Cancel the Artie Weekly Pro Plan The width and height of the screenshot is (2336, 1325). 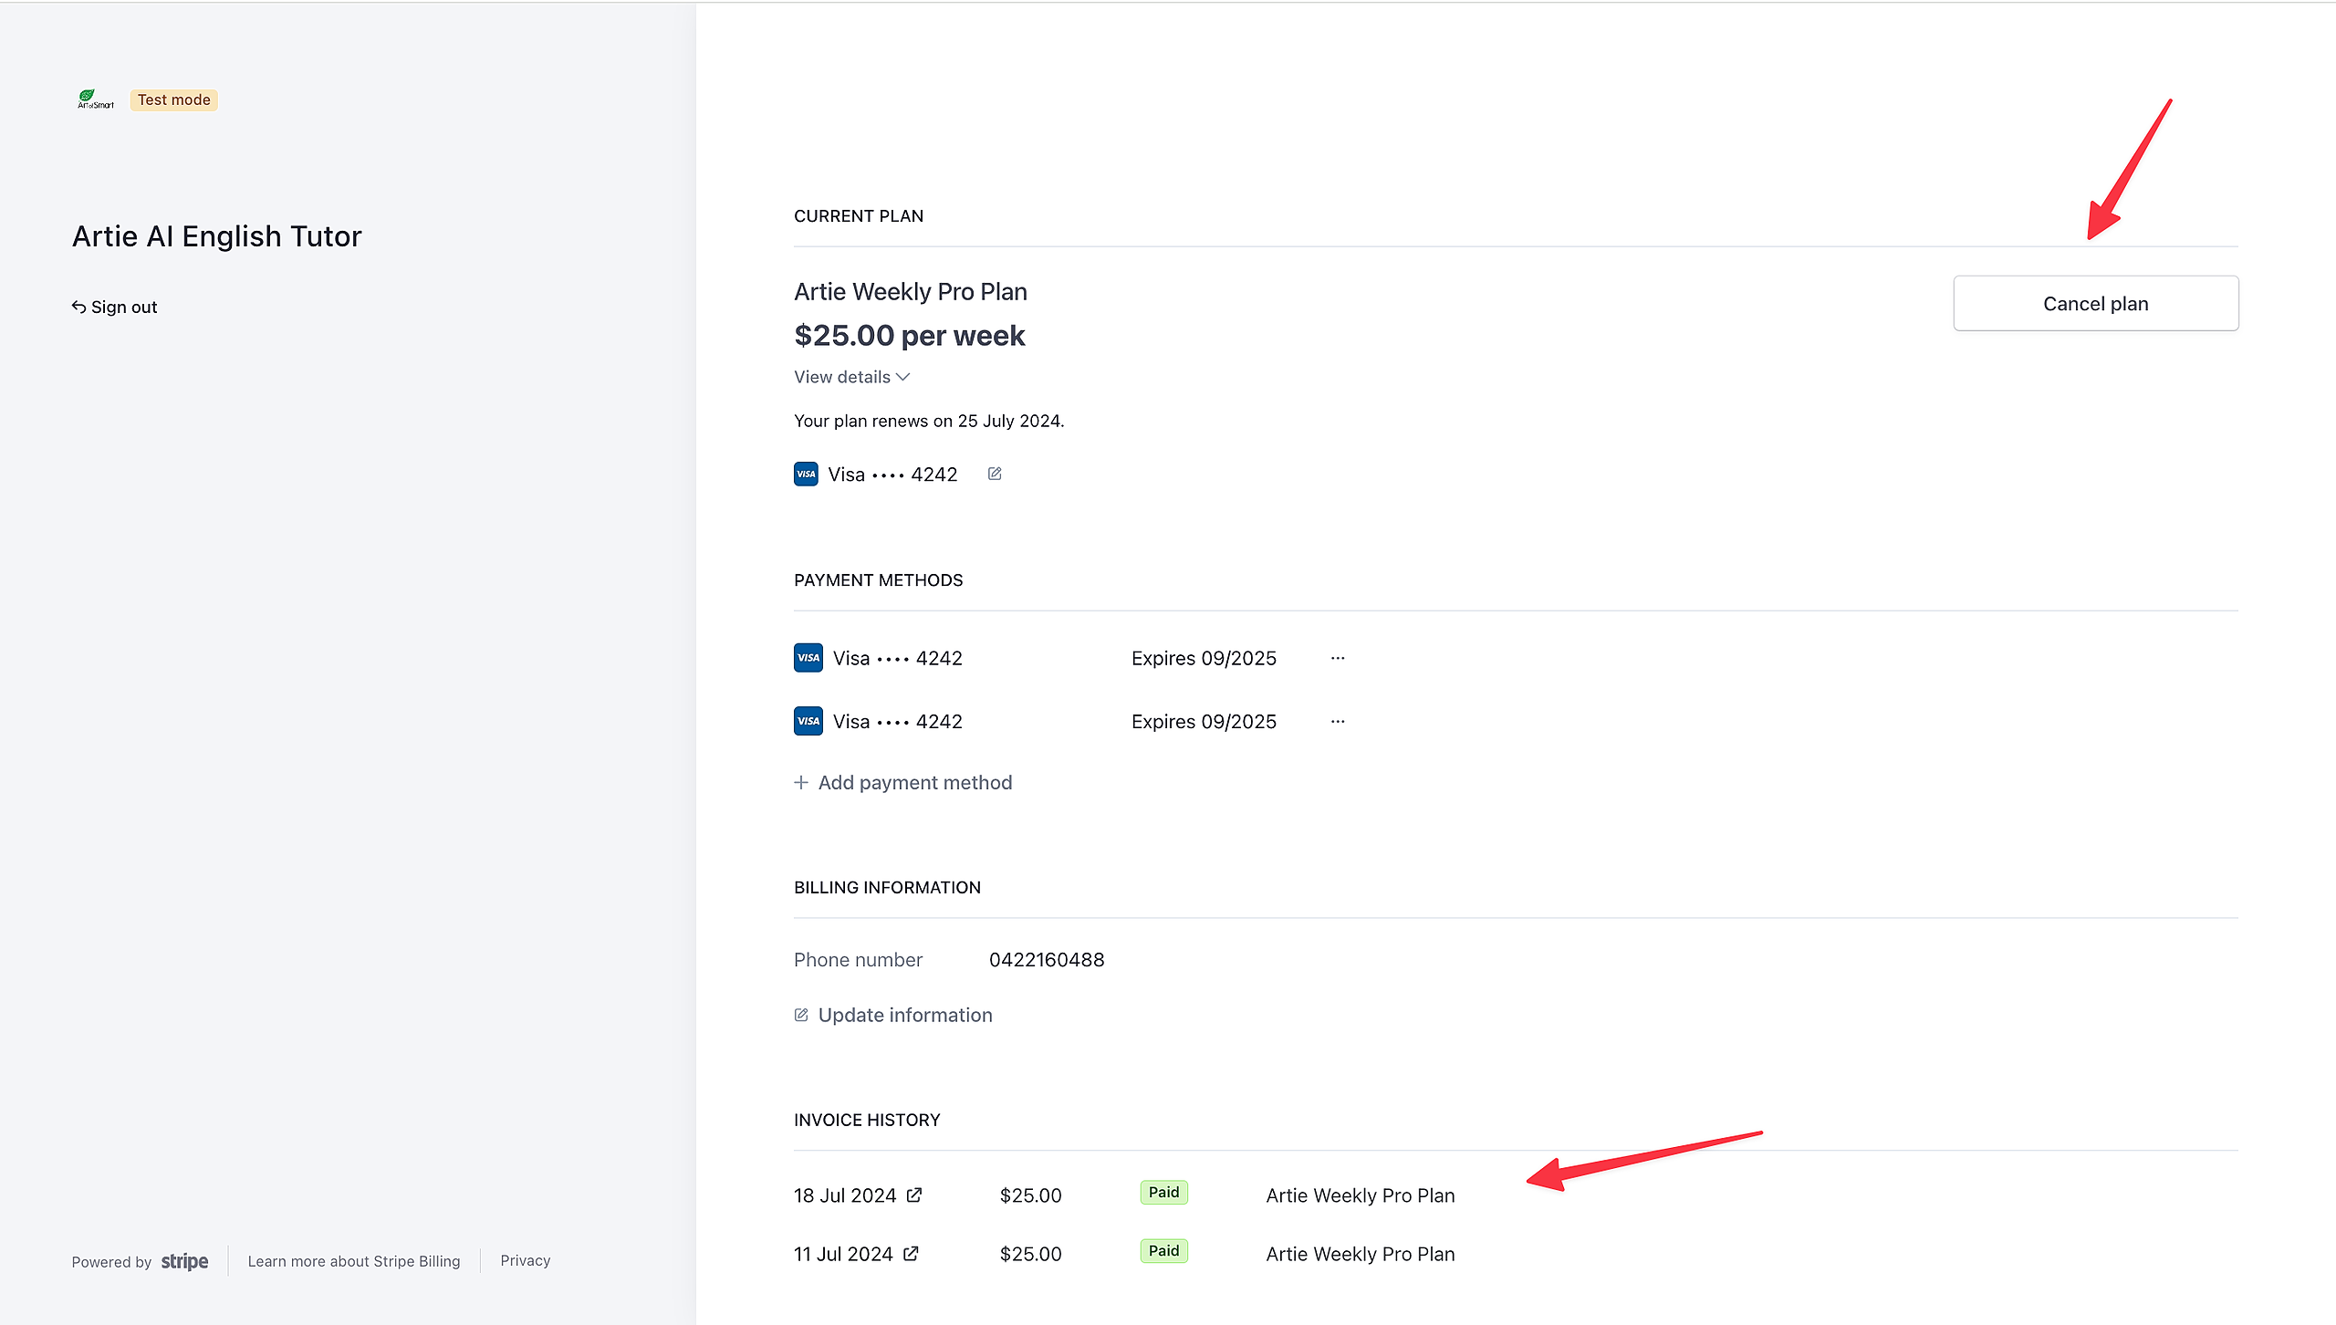pos(2096,303)
